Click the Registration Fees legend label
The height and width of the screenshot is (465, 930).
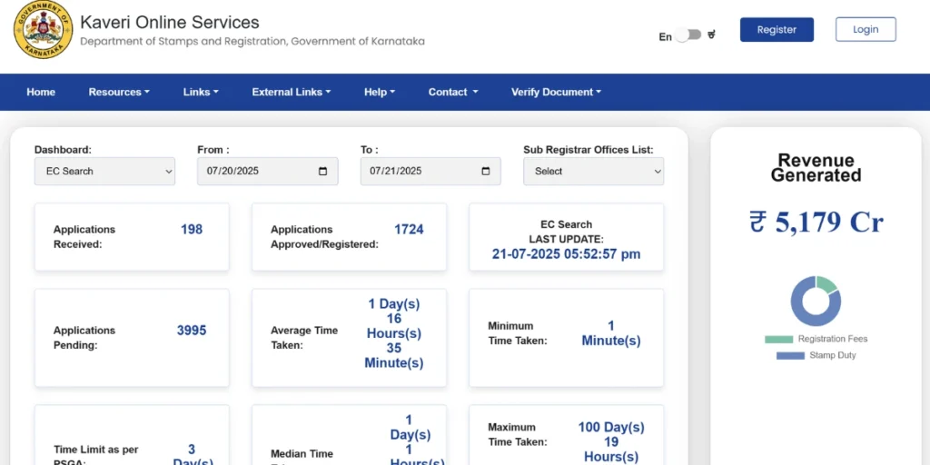pyautogui.click(x=833, y=340)
